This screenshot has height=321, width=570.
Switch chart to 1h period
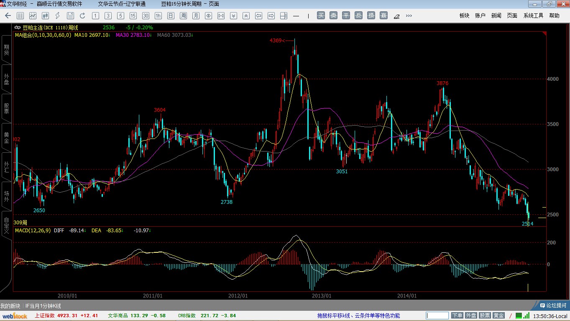158,16
